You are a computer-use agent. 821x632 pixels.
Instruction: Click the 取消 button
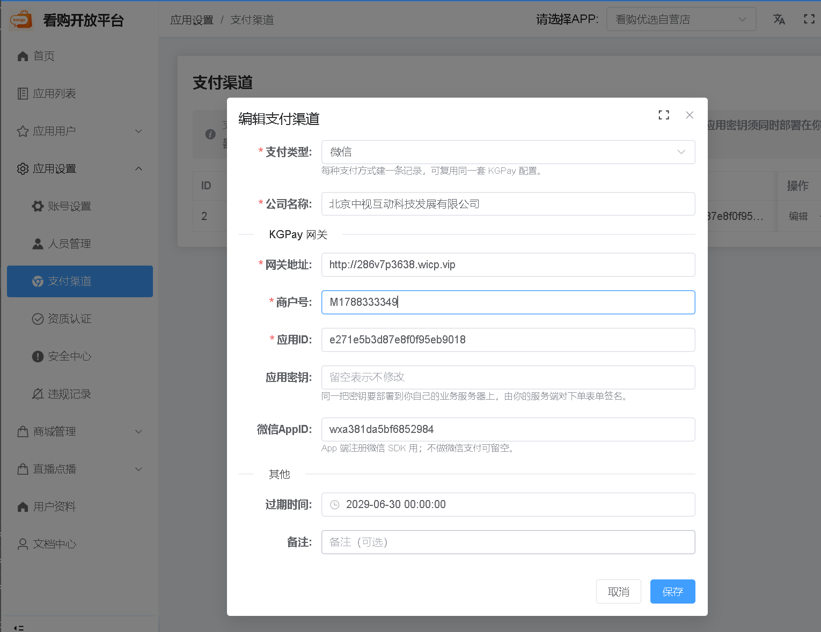(x=618, y=591)
